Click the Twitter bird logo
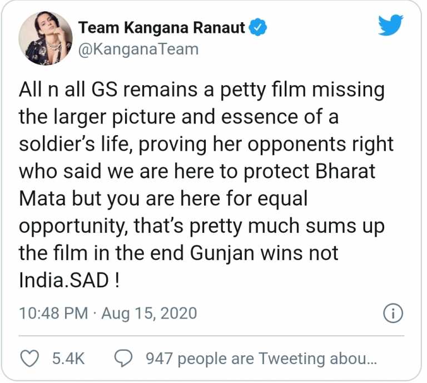 [x=391, y=25]
